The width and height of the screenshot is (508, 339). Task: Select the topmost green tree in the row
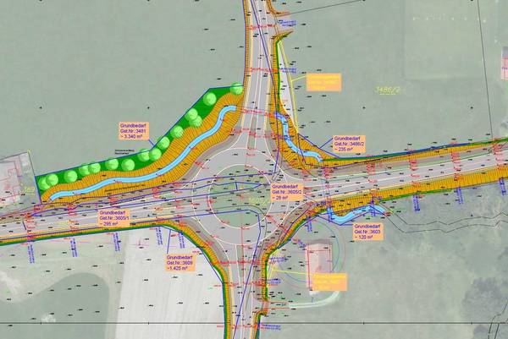(x=236, y=88)
